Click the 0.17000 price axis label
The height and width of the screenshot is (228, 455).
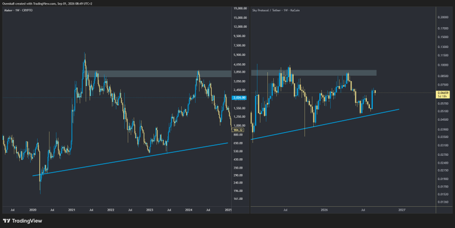click(443, 28)
